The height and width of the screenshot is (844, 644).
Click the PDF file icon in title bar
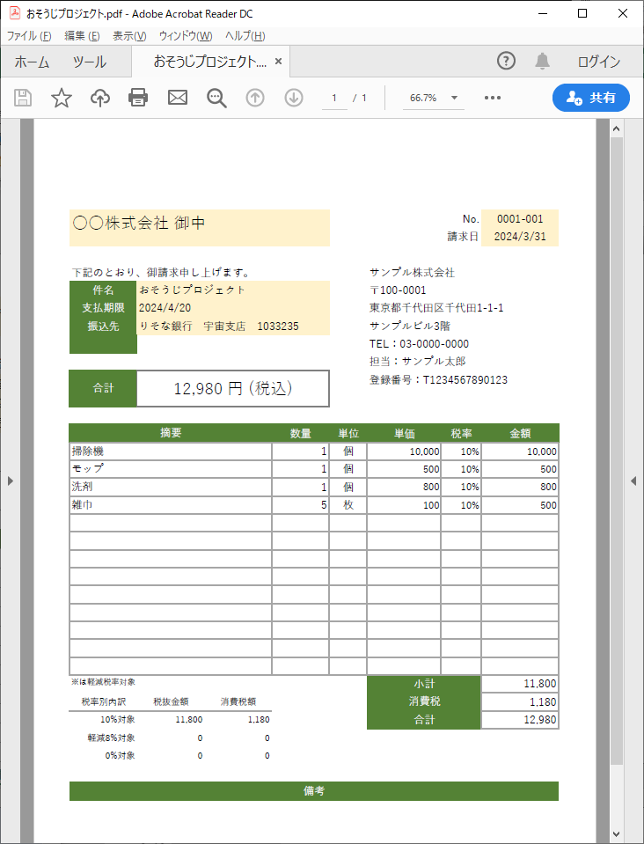(x=15, y=13)
